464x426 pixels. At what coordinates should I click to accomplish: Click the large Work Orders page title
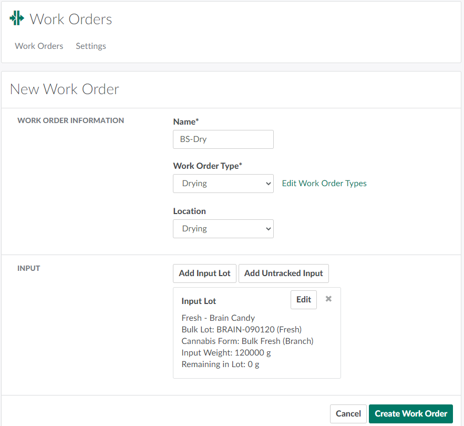pos(71,19)
